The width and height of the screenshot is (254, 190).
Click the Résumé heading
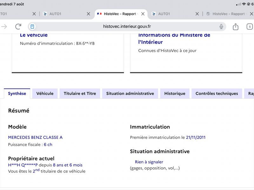click(x=19, y=111)
